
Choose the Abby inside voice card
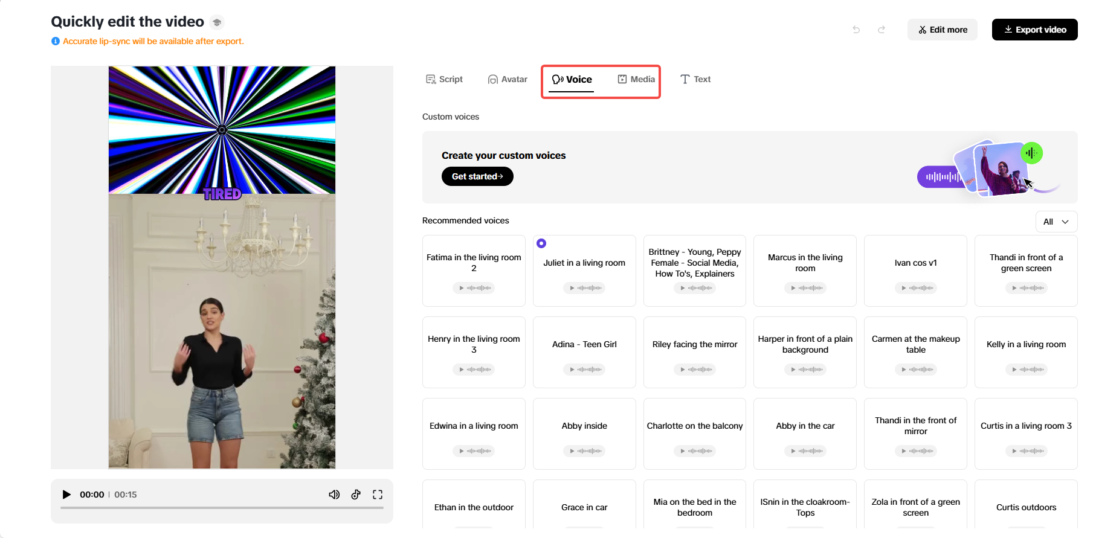point(584,434)
